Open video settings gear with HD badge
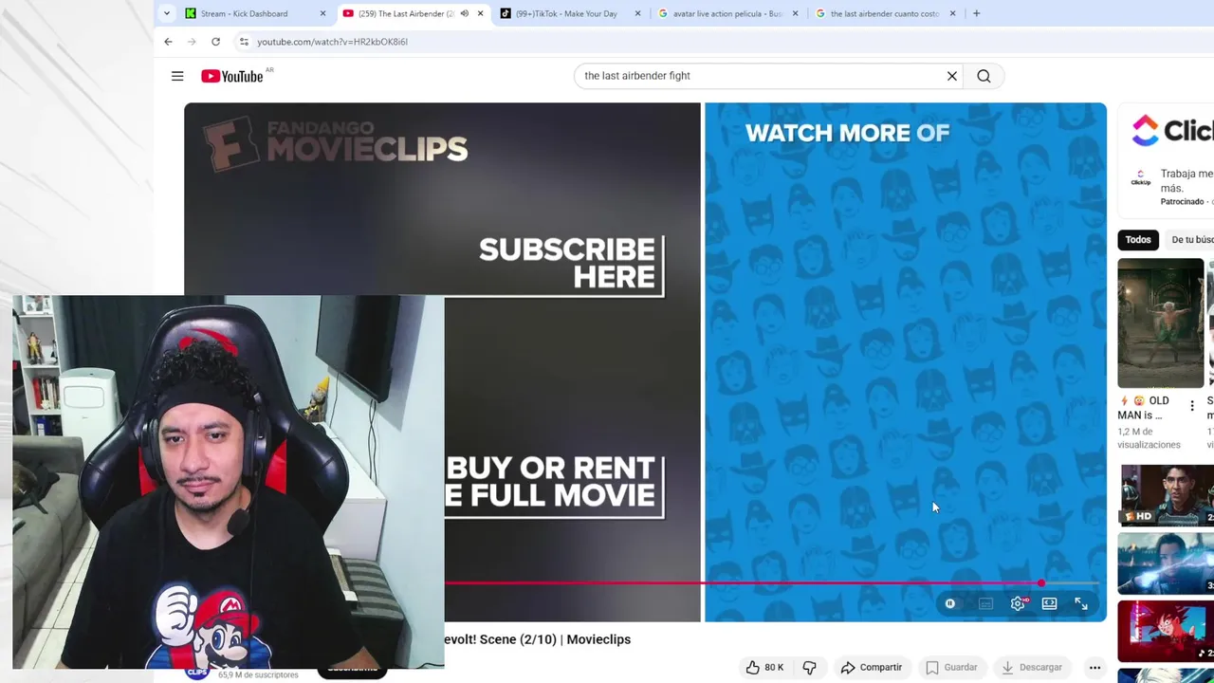The width and height of the screenshot is (1214, 683). coord(1018,603)
